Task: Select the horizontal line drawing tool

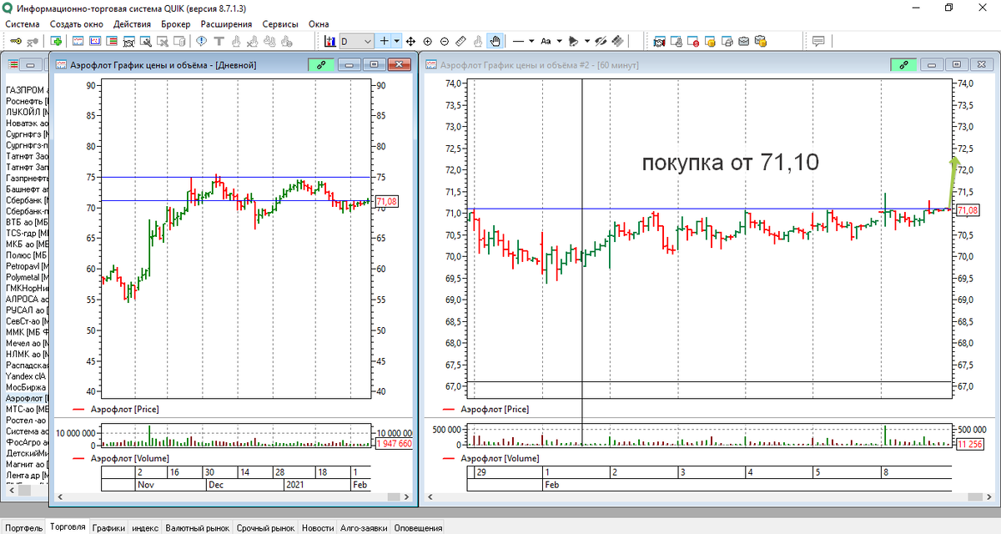Action: tap(518, 41)
